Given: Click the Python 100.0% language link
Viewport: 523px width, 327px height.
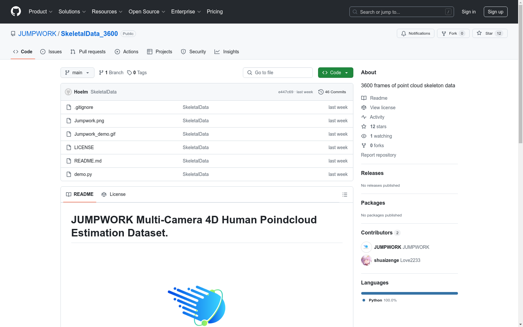Looking at the screenshot, I should pyautogui.click(x=380, y=300).
